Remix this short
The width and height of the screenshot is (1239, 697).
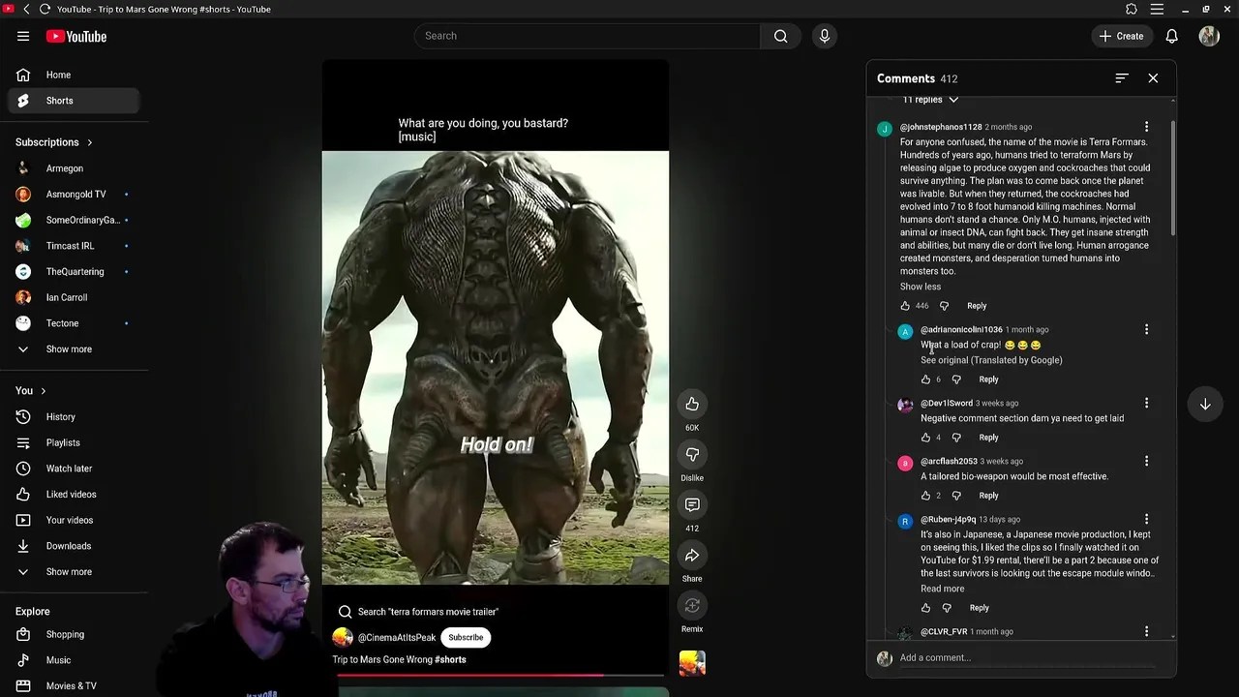point(692,605)
